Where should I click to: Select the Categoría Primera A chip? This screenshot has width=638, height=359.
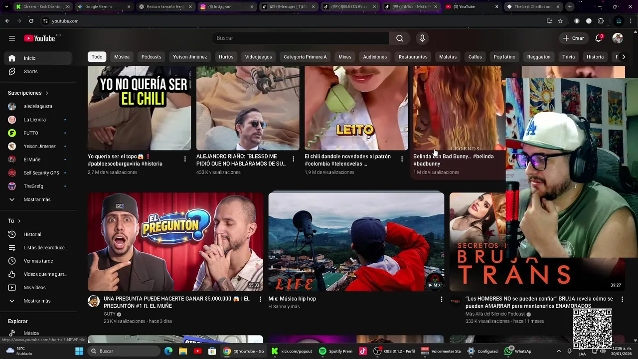[305, 57]
